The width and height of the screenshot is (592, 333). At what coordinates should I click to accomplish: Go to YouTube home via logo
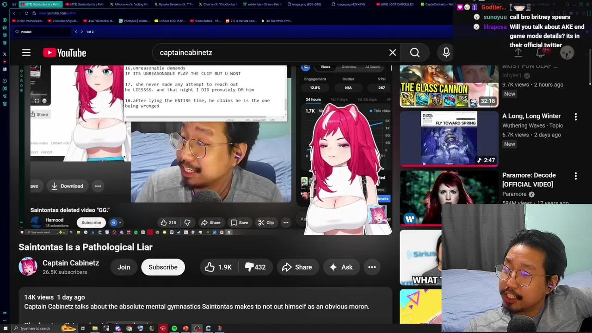65,53
